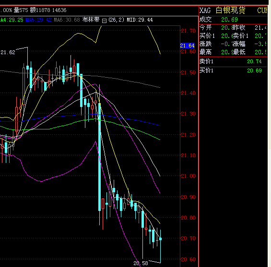Click the 20.60 price axis label

pos(188,259)
